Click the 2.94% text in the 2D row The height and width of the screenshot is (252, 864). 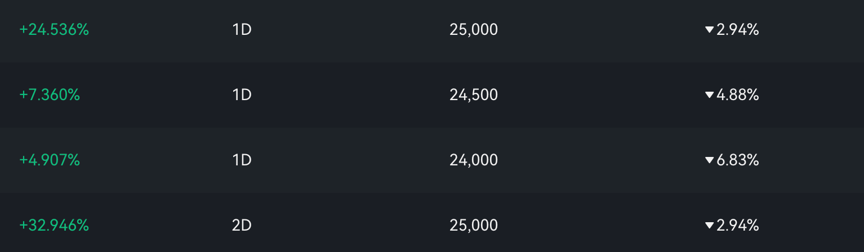coord(738,226)
